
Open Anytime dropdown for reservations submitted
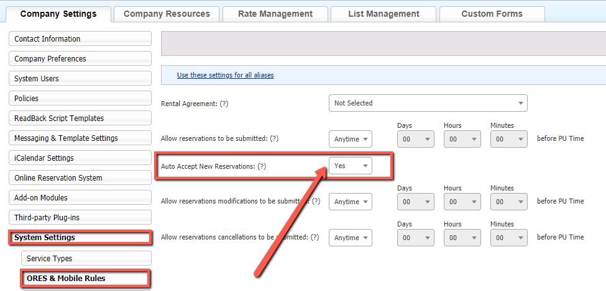click(351, 139)
